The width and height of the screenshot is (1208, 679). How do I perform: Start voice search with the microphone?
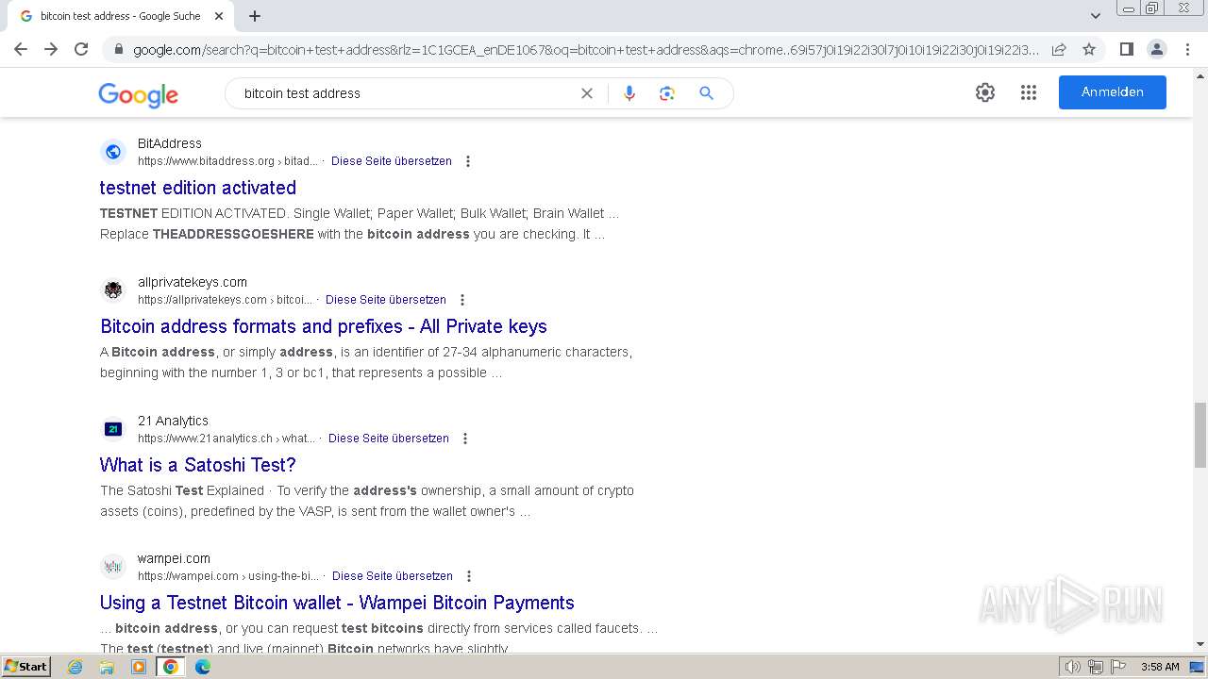click(629, 93)
